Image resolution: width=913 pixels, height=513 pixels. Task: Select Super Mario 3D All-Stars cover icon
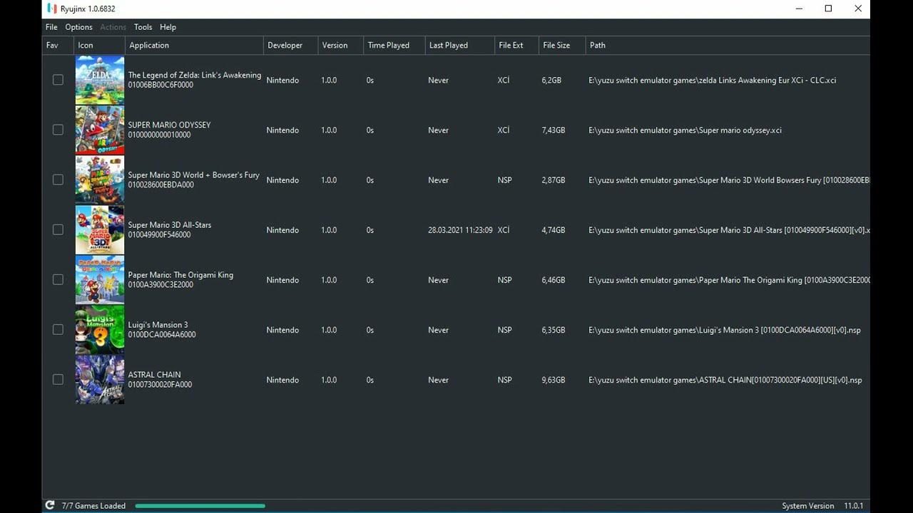click(100, 230)
